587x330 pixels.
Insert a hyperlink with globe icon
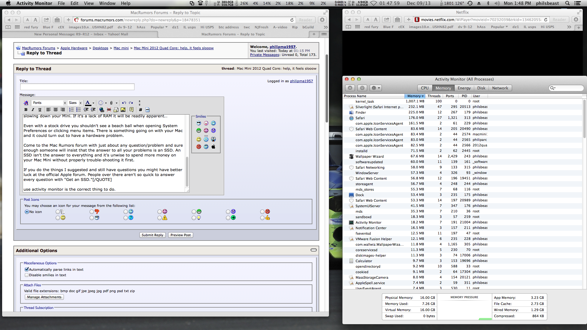coord(102,110)
